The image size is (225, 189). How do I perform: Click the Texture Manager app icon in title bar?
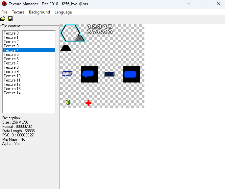pyautogui.click(x=4, y=4)
